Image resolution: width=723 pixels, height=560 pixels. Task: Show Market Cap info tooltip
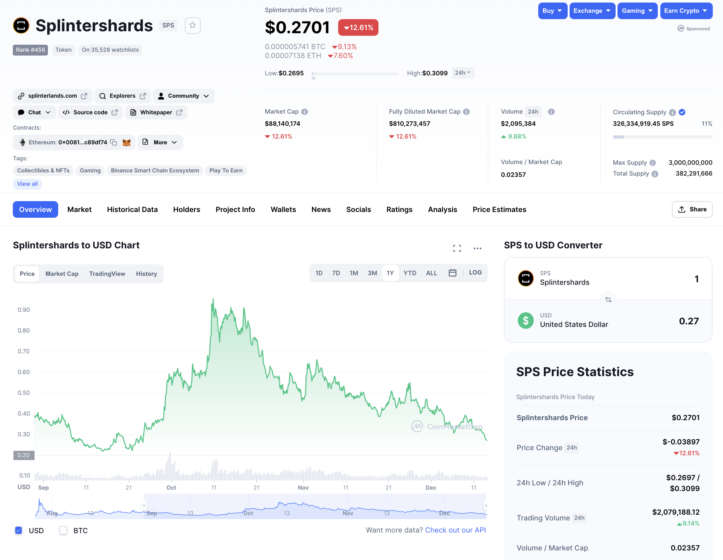(305, 112)
